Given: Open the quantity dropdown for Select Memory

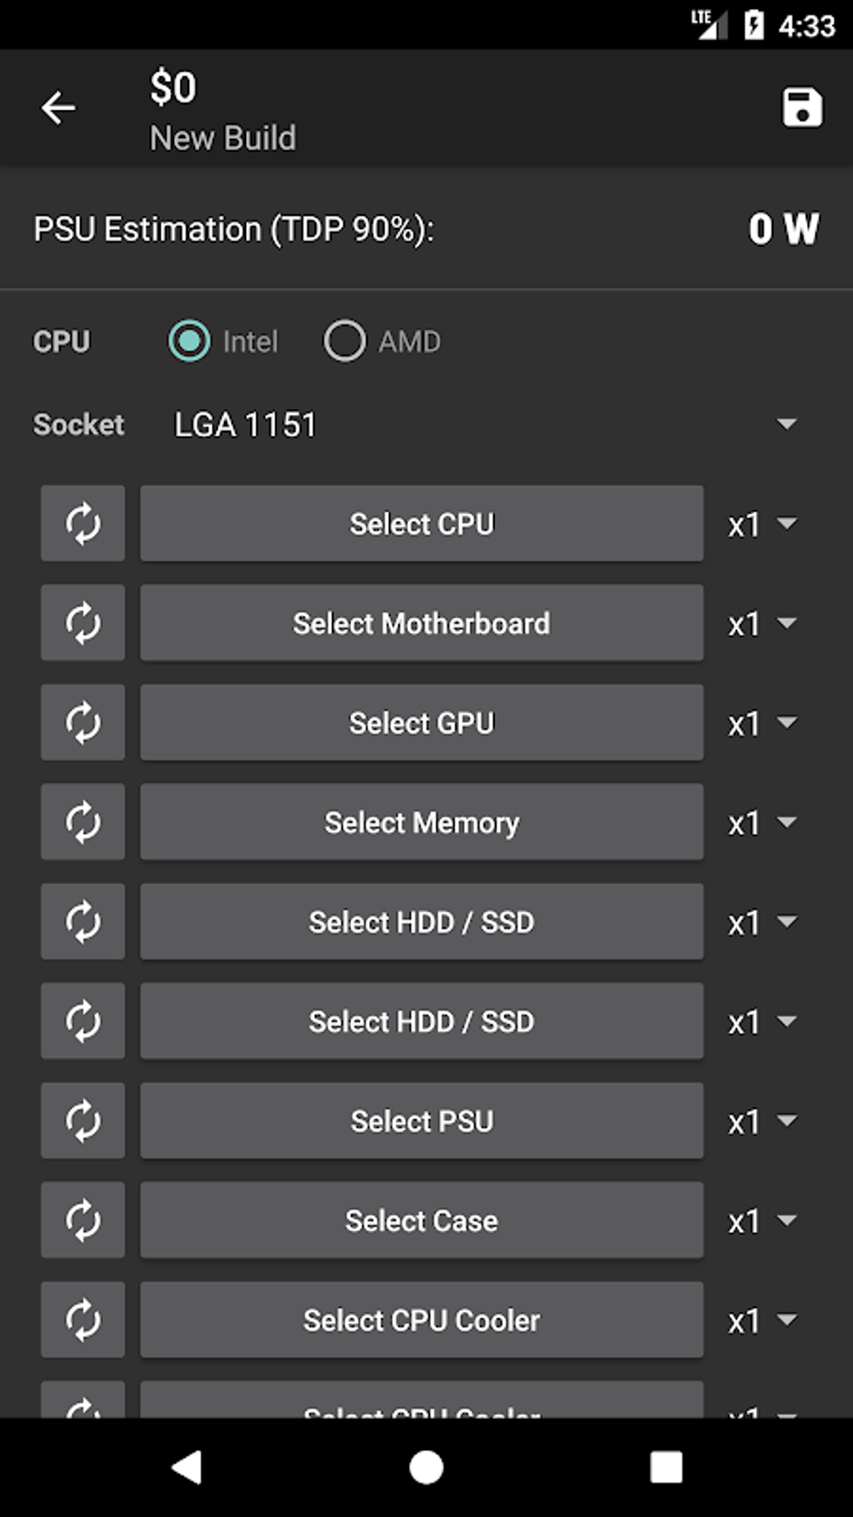Looking at the screenshot, I should pos(762,823).
